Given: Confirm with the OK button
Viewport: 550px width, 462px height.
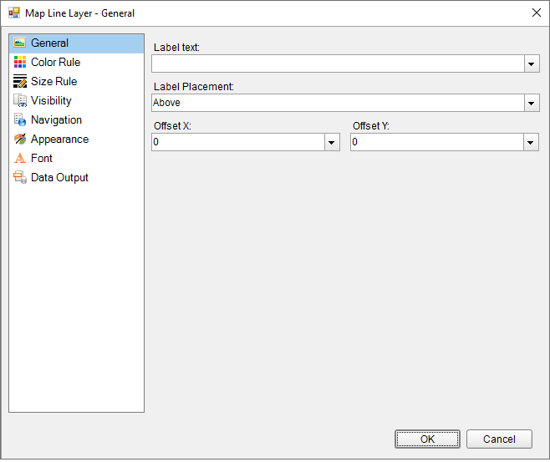Looking at the screenshot, I should 427,439.
